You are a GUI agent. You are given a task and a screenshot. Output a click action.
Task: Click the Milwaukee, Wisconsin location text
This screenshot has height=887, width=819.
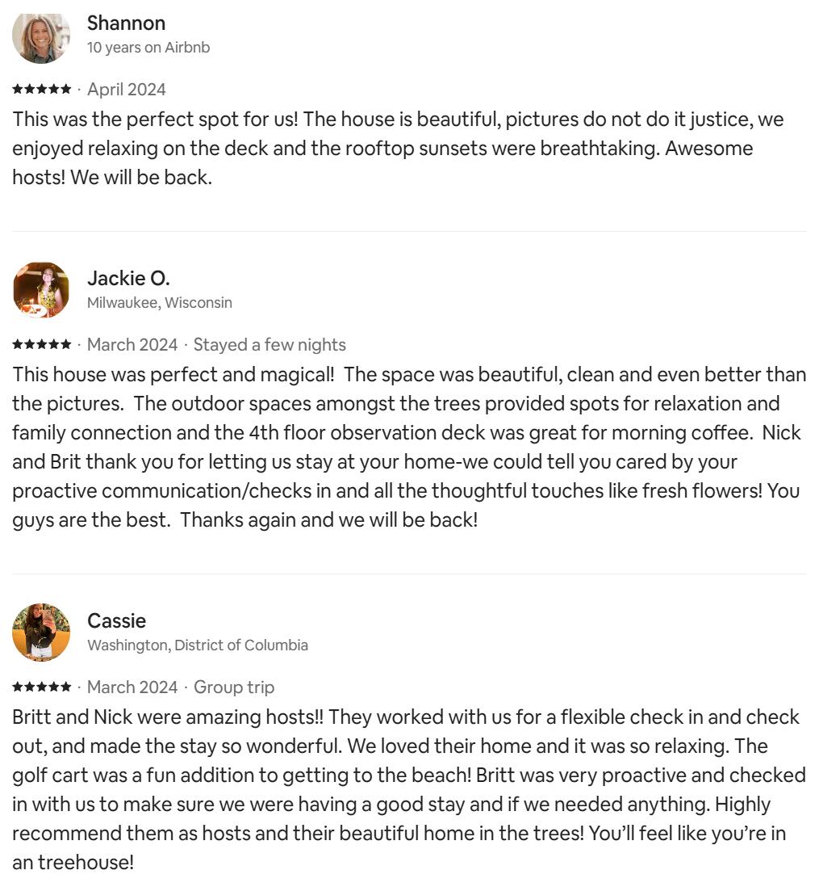click(160, 303)
